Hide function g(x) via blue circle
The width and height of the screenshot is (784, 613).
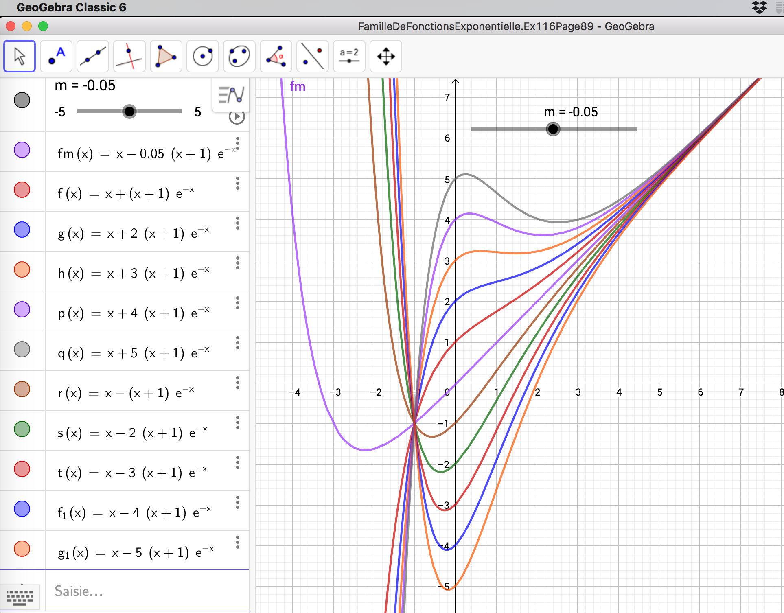pyautogui.click(x=22, y=230)
